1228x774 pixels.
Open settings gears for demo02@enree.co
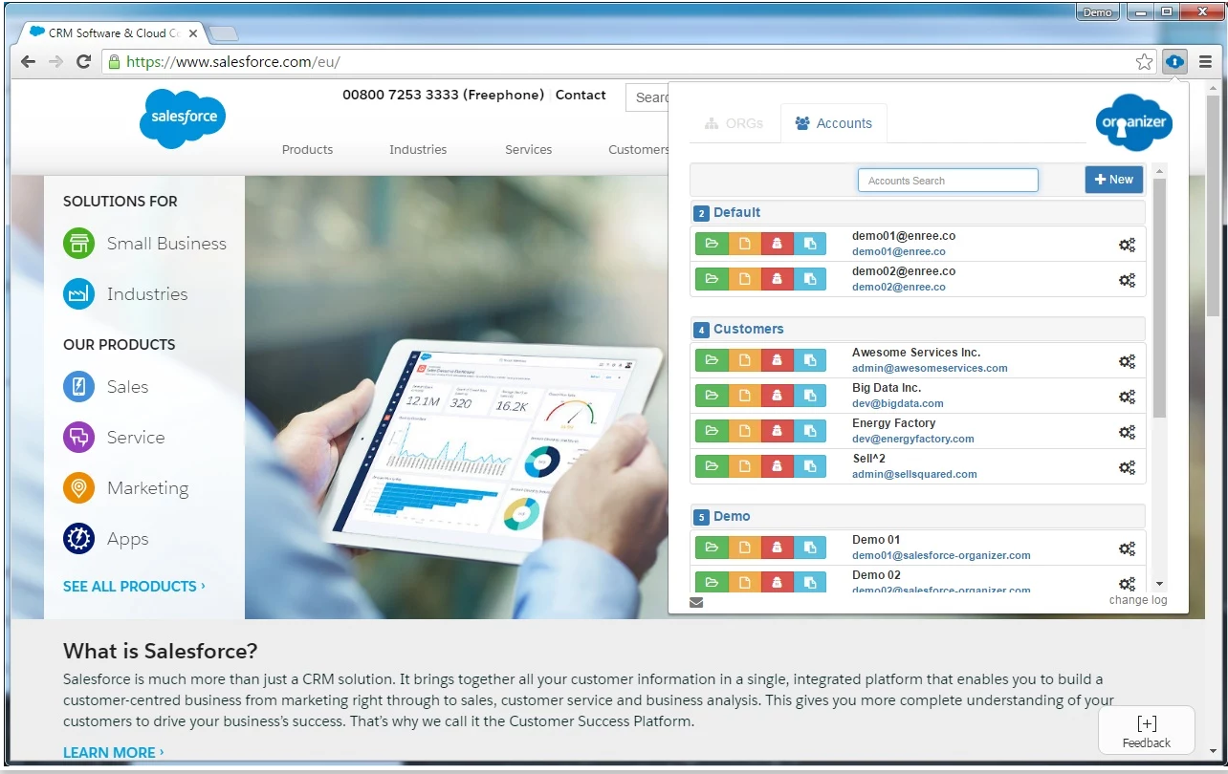(x=1127, y=280)
